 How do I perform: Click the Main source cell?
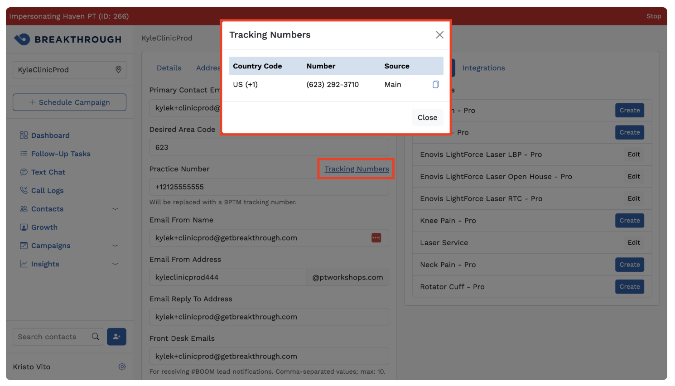tap(393, 85)
